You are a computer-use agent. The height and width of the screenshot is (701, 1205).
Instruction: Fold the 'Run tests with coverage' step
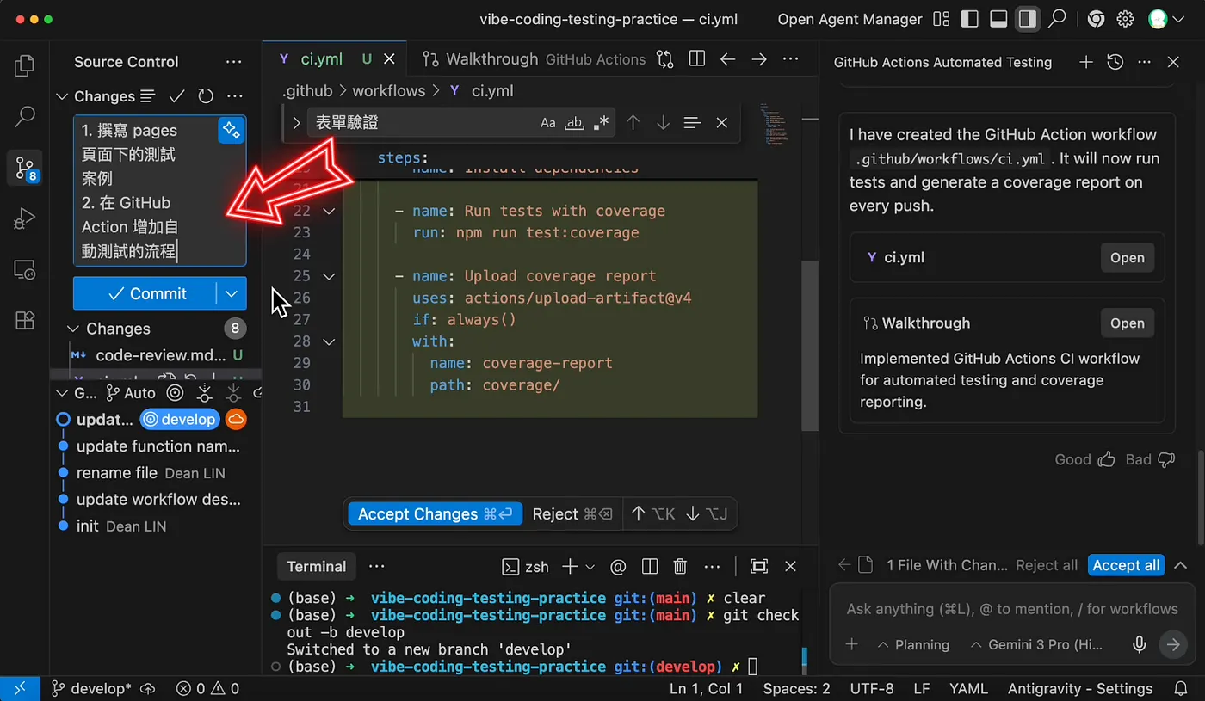click(x=328, y=211)
